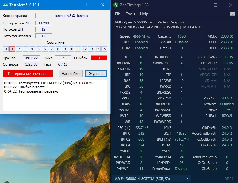The width and height of the screenshot is (238, 183).
Task: Expand the A2 memory module dropdown
Action: click(x=151, y=179)
